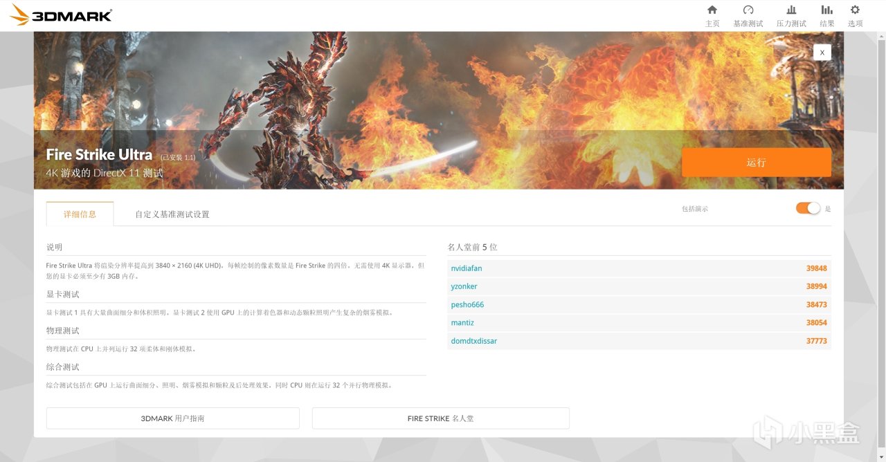Viewport: 886px width, 462px height.
Task: Toggle the 包括演示 switch off
Action: pyautogui.click(x=808, y=208)
